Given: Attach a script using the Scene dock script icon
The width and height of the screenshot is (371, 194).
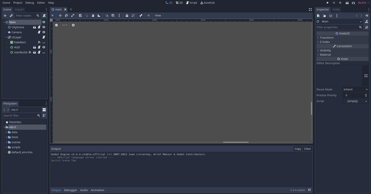Looking at the screenshot, I should [44, 15].
